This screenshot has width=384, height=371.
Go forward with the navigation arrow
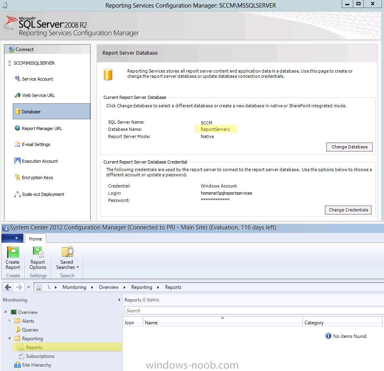click(x=19, y=287)
